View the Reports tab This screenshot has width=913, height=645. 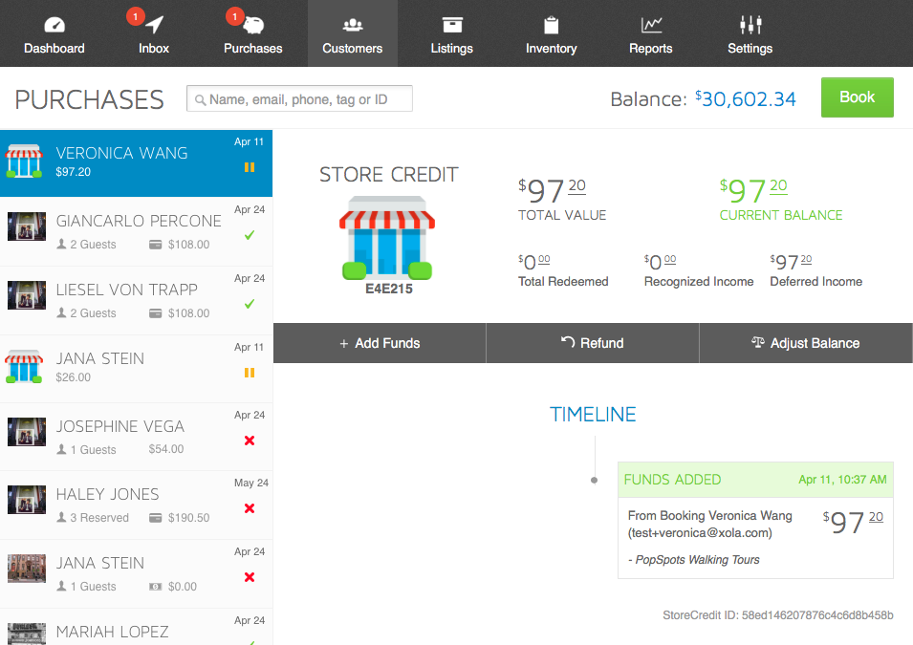pyautogui.click(x=651, y=33)
